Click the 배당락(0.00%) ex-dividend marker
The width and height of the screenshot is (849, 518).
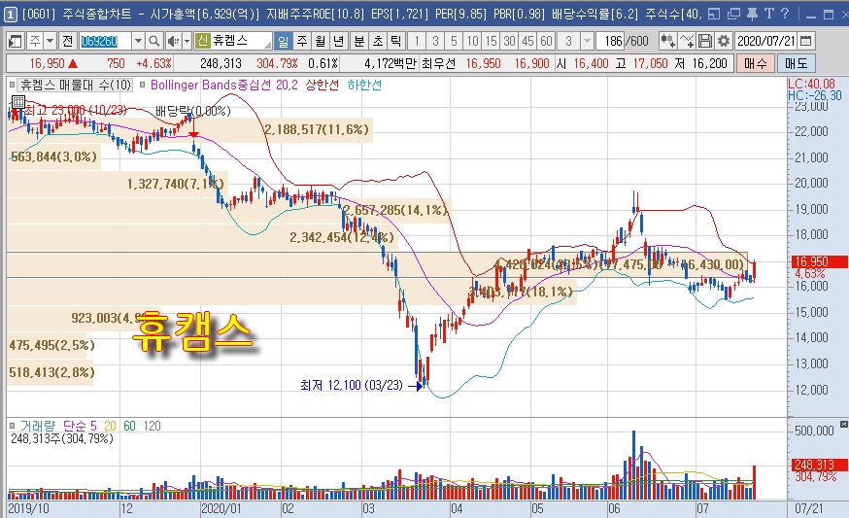[x=192, y=111]
